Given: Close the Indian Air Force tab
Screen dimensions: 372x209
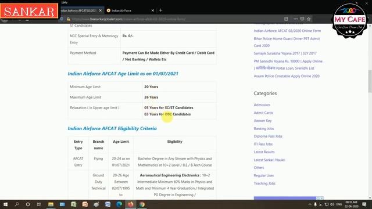Looking at the screenshot, I should click(x=152, y=10).
